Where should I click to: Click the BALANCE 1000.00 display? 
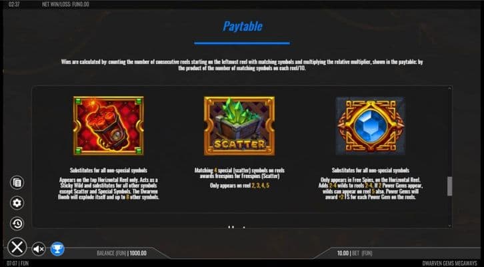121,254
